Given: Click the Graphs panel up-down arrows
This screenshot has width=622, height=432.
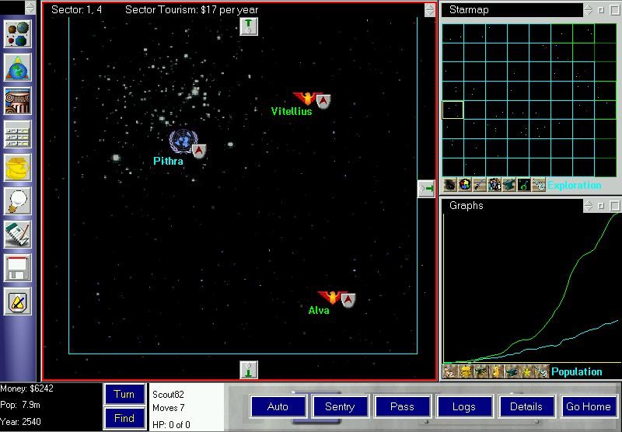Looking at the screenshot, I should (x=589, y=206).
